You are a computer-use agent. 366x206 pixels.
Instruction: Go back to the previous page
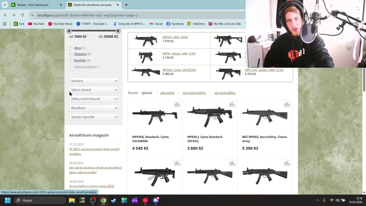(x=5, y=15)
